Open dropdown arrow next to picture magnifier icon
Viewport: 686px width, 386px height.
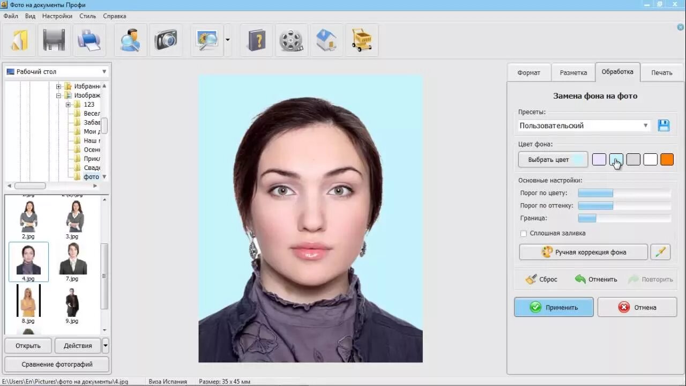[x=228, y=40]
